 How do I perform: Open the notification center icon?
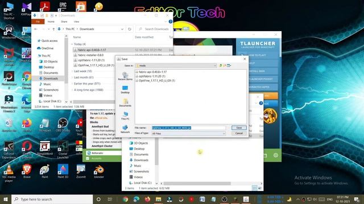tap(357, 199)
